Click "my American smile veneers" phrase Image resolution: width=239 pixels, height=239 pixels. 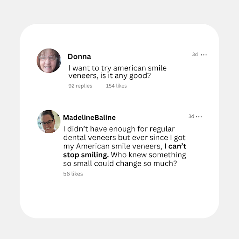pos(113,147)
